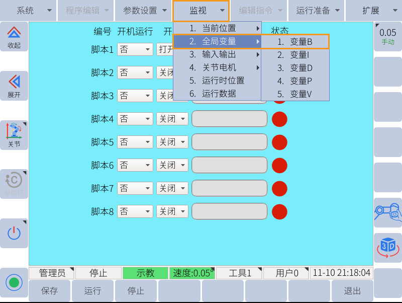Click the 保存 save button

click(x=49, y=291)
